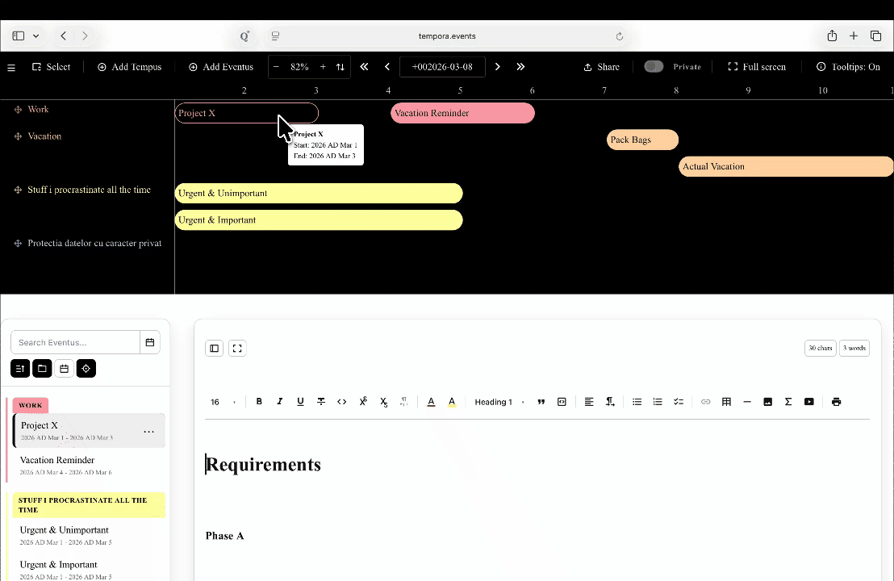Open Heading 1 style dropdown
The width and height of the screenshot is (894, 581).
pos(499,402)
